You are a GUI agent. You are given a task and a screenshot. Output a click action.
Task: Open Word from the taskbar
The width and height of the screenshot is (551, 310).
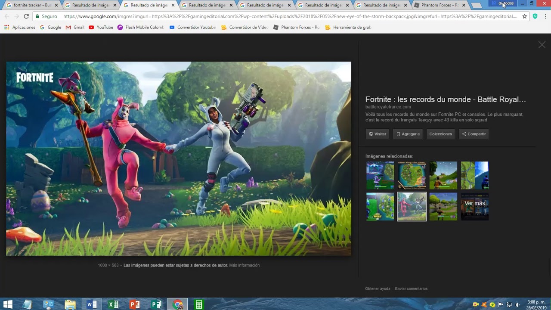(x=92, y=304)
